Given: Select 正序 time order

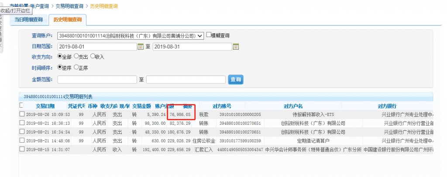Looking at the screenshot, I should (x=76, y=67).
